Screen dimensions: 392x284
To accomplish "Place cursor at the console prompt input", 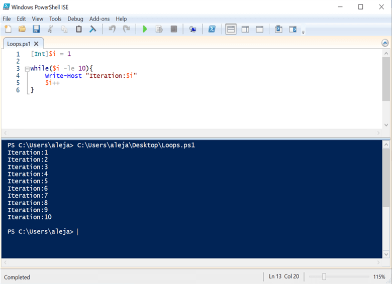I will click(x=78, y=232).
